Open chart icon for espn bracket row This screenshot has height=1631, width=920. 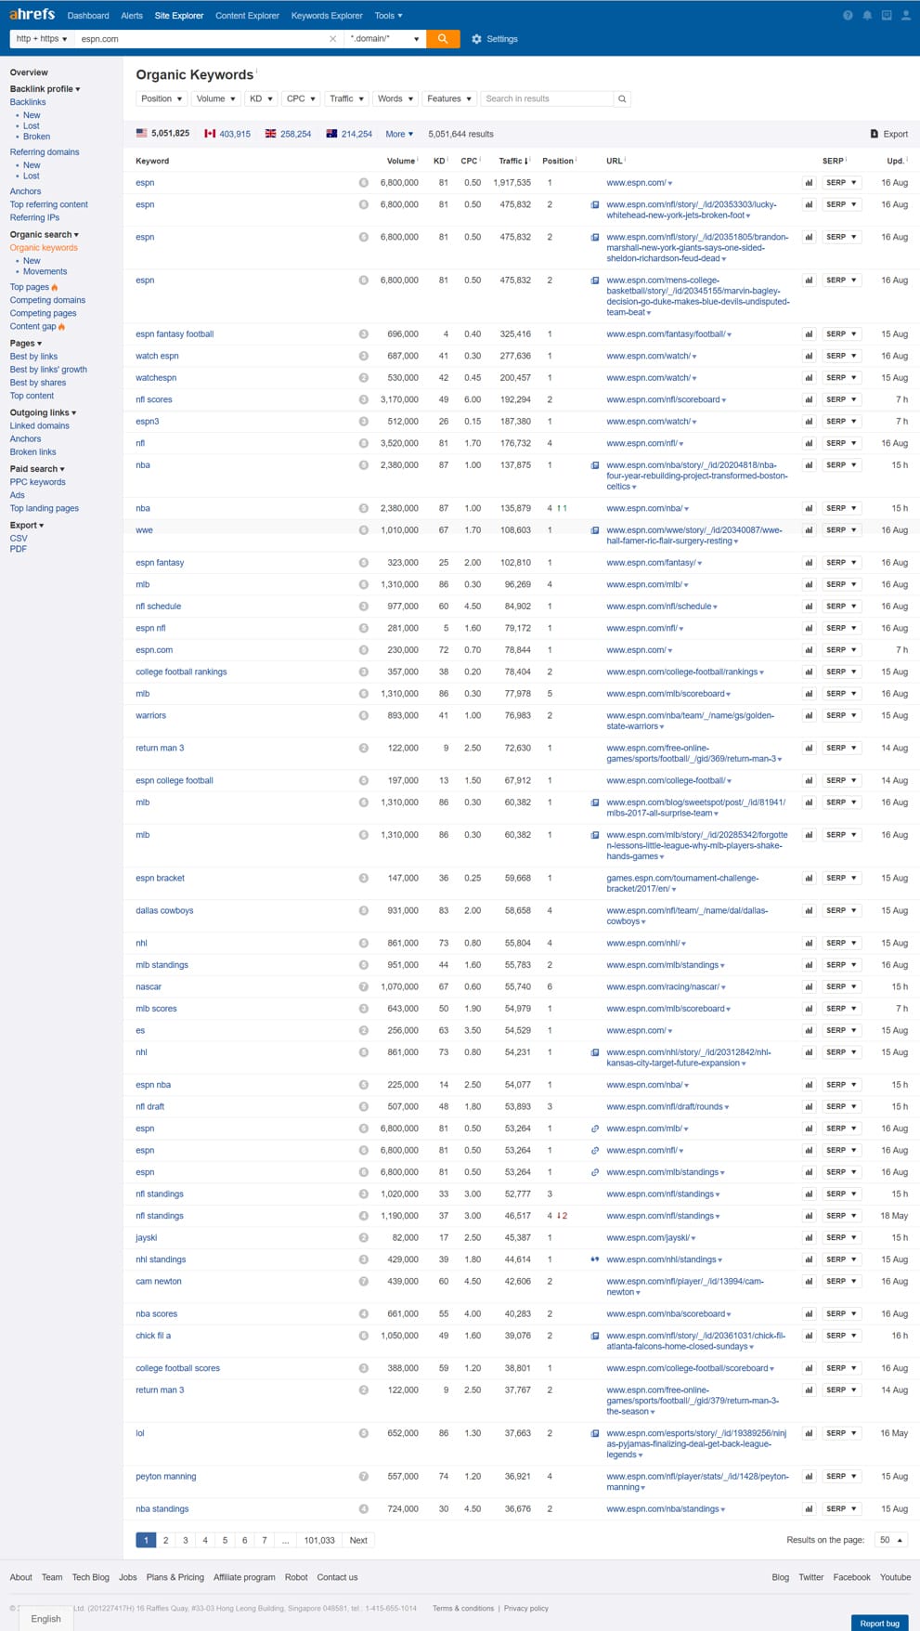(809, 878)
